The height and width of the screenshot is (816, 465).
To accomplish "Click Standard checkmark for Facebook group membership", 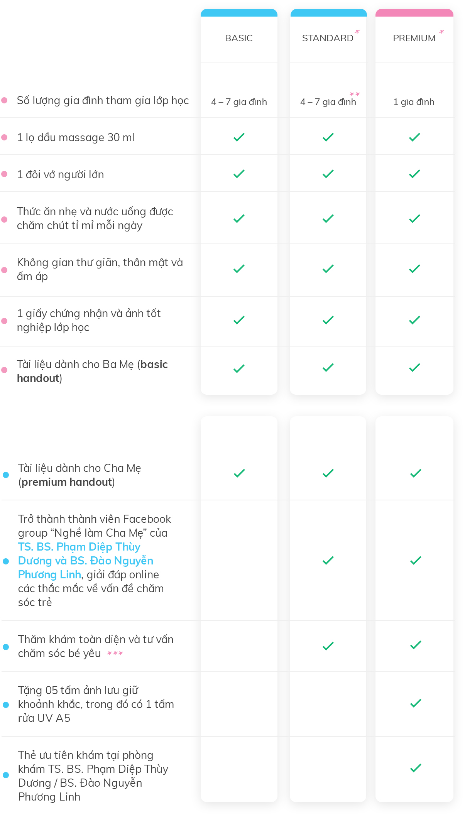I will pos(328,560).
